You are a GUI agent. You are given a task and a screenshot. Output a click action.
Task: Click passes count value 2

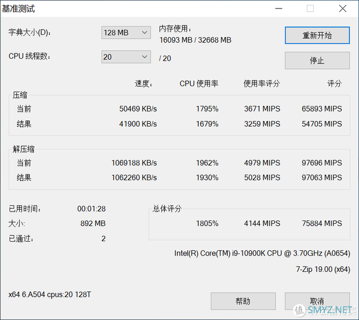103,239
